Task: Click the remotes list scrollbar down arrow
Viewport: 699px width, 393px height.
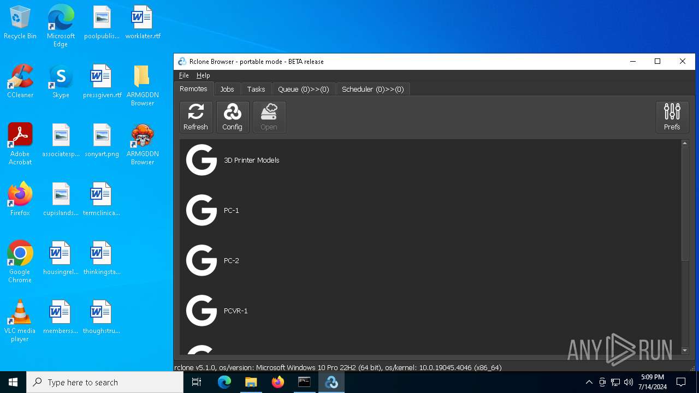Action: [x=685, y=350]
